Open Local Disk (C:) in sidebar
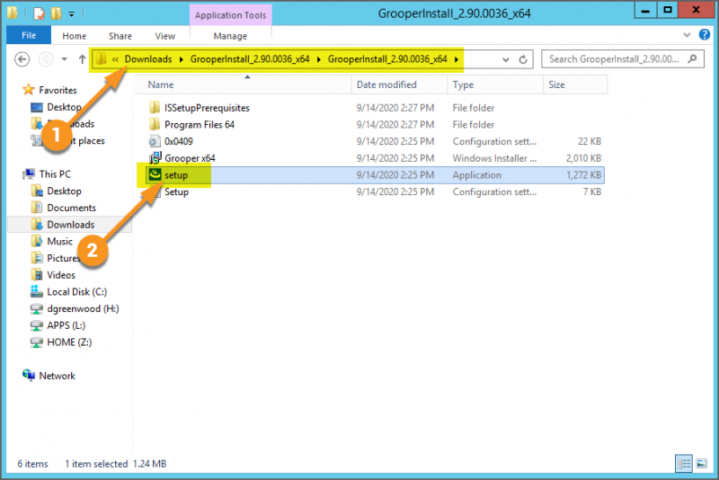The image size is (719, 480). (x=76, y=292)
